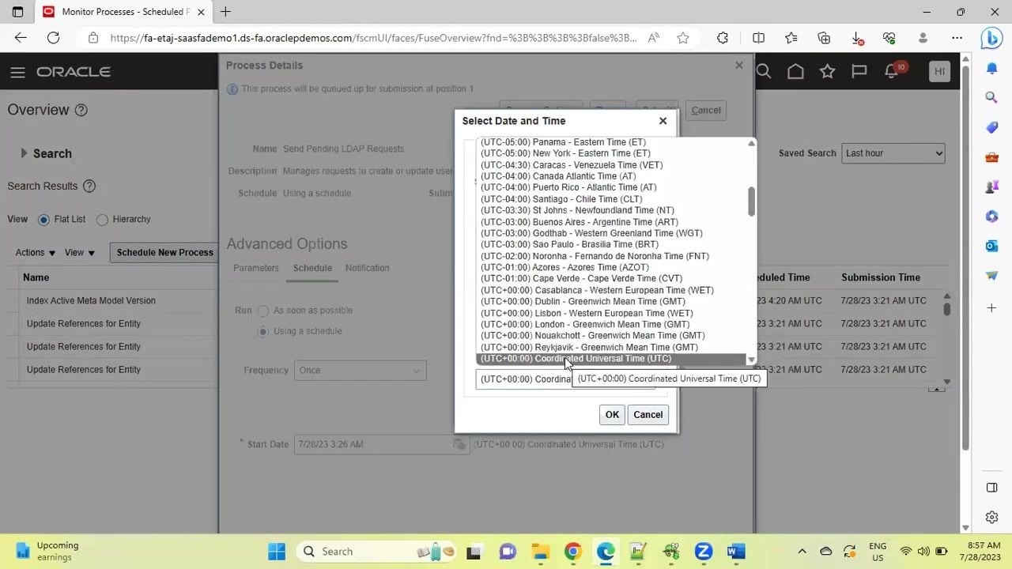Choose the As soon as possible option
The image size is (1012, 569).
pyautogui.click(x=263, y=311)
